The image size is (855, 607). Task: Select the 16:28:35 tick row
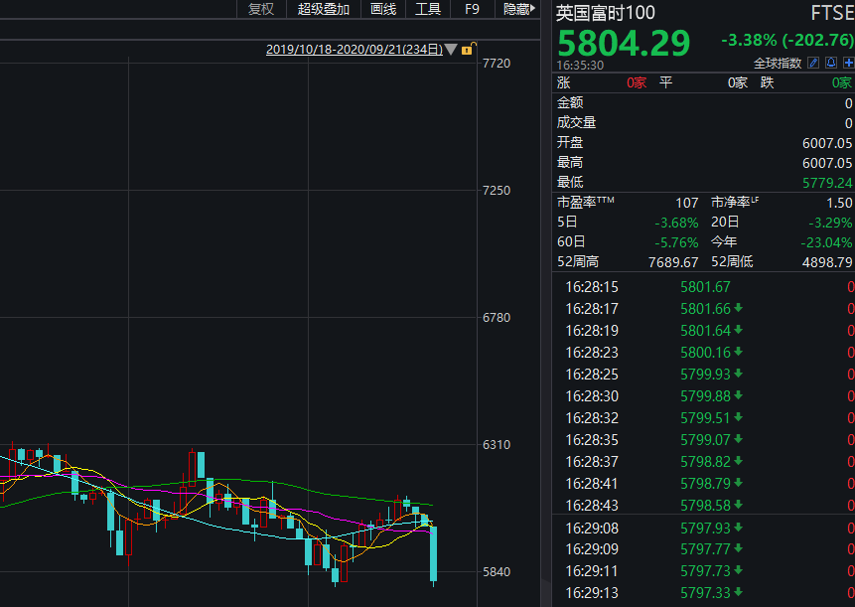(x=703, y=439)
